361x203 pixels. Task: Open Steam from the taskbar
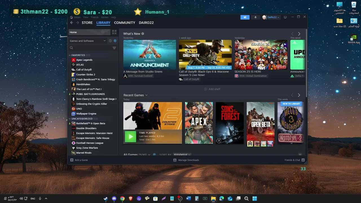[x=105, y=198]
